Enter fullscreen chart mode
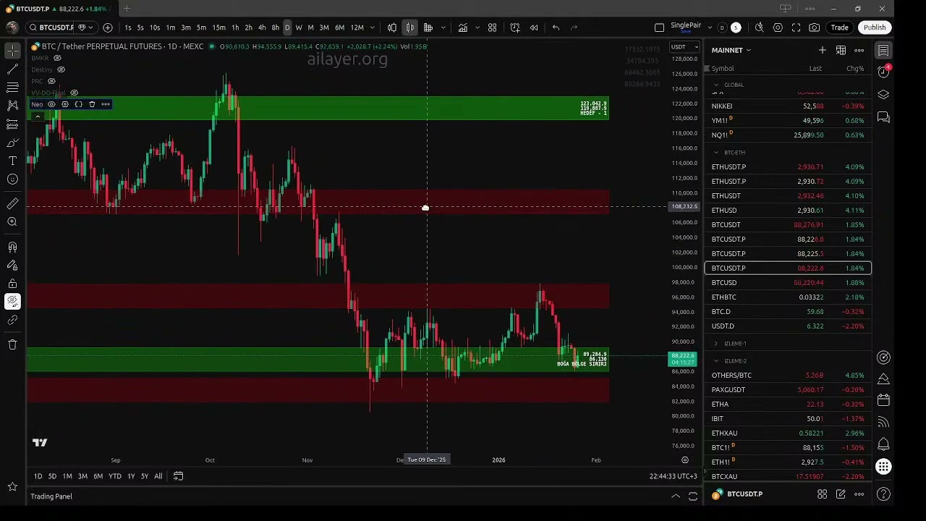 [796, 27]
